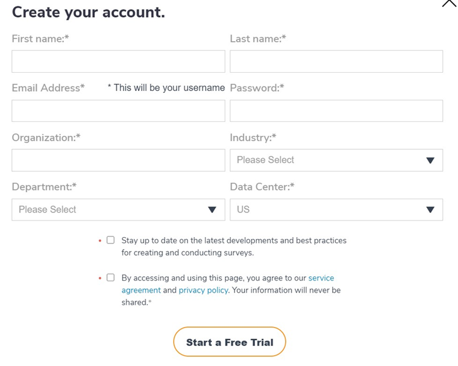Click into the Password field
458x366 pixels.
tap(336, 111)
